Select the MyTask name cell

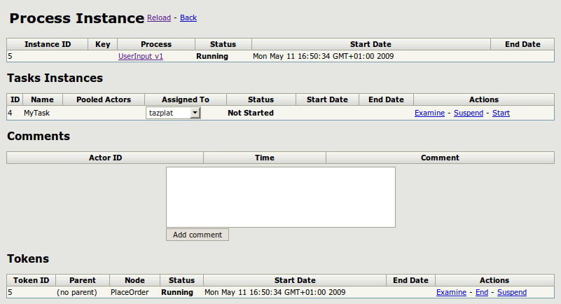tap(36, 113)
